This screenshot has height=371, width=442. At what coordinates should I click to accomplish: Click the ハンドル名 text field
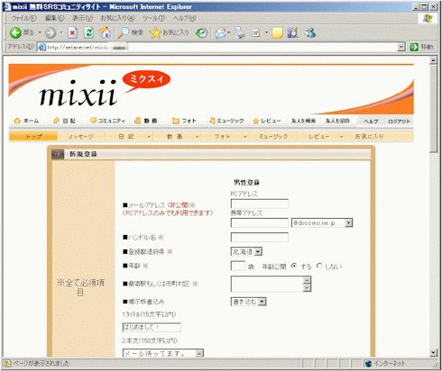pos(260,237)
